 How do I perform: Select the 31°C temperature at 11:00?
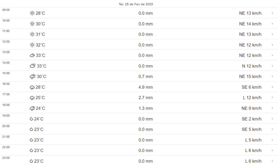[x=40, y=35]
